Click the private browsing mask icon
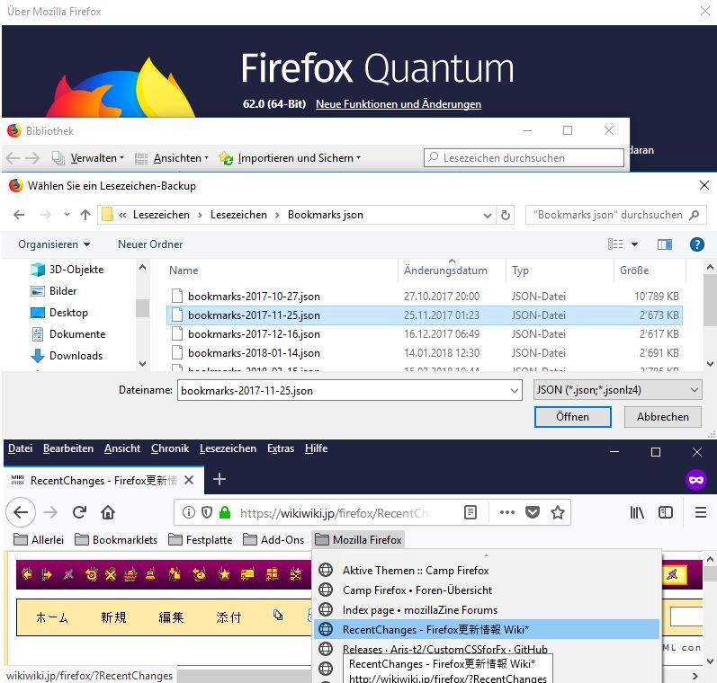Viewport: 717px width, 683px height. pos(696,480)
